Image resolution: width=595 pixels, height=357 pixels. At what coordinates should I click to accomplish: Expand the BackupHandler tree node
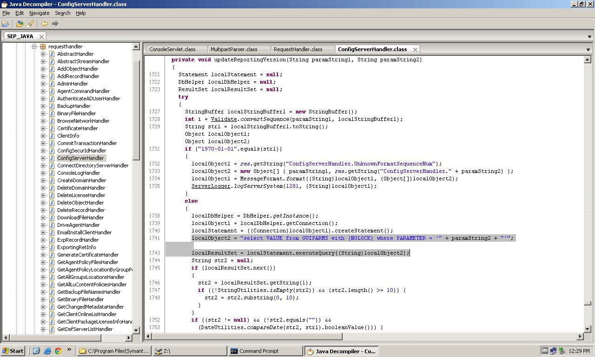43,106
